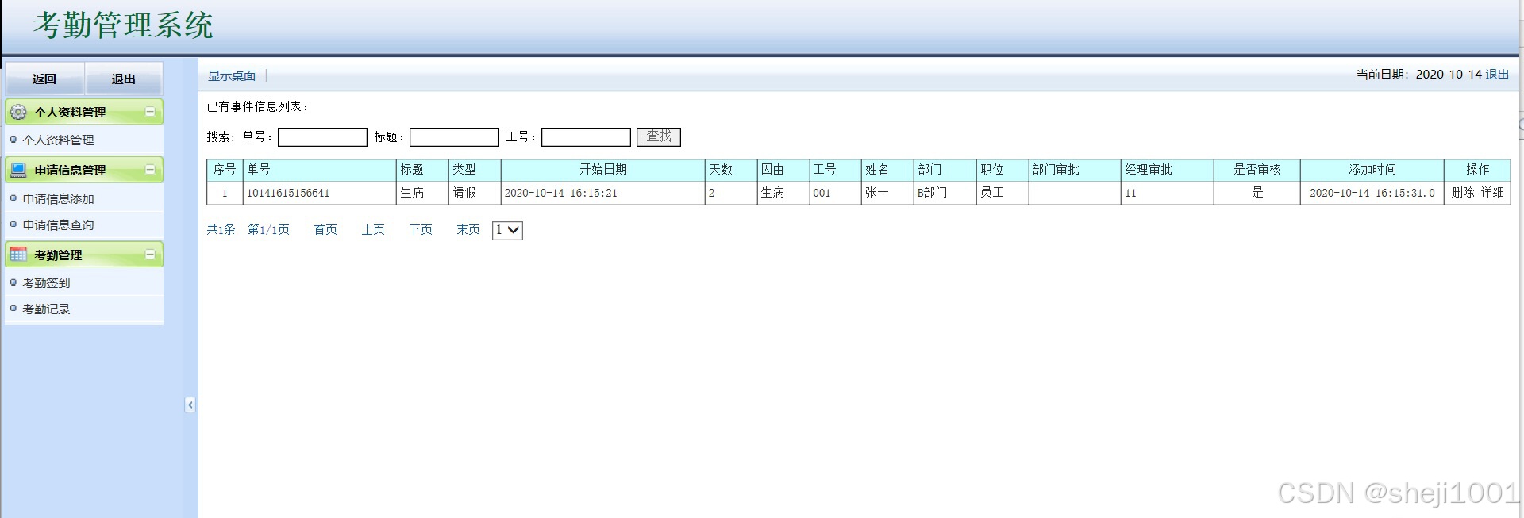
Task: Open 申请信息添加 menu item
Action: 58,198
